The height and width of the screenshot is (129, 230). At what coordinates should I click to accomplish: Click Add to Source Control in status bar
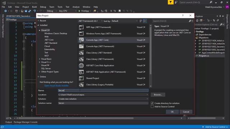pyautogui.click(x=215, y=127)
